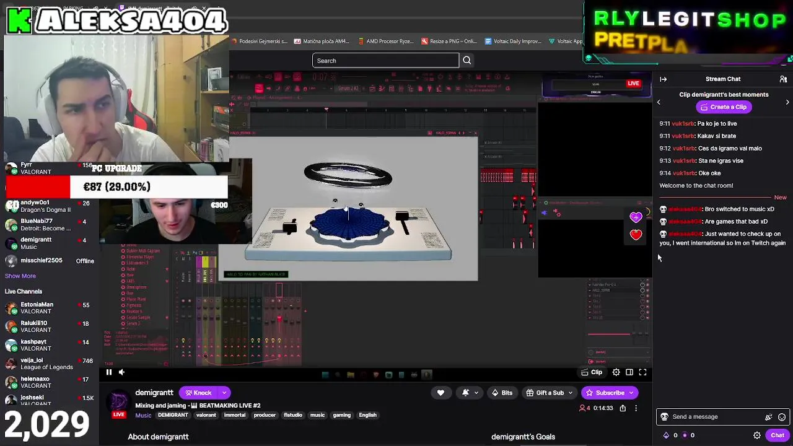Open helenaaxo live channel
The height and width of the screenshot is (446, 793).
(50, 382)
